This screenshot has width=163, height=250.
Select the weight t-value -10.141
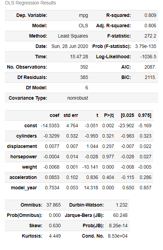90,167
